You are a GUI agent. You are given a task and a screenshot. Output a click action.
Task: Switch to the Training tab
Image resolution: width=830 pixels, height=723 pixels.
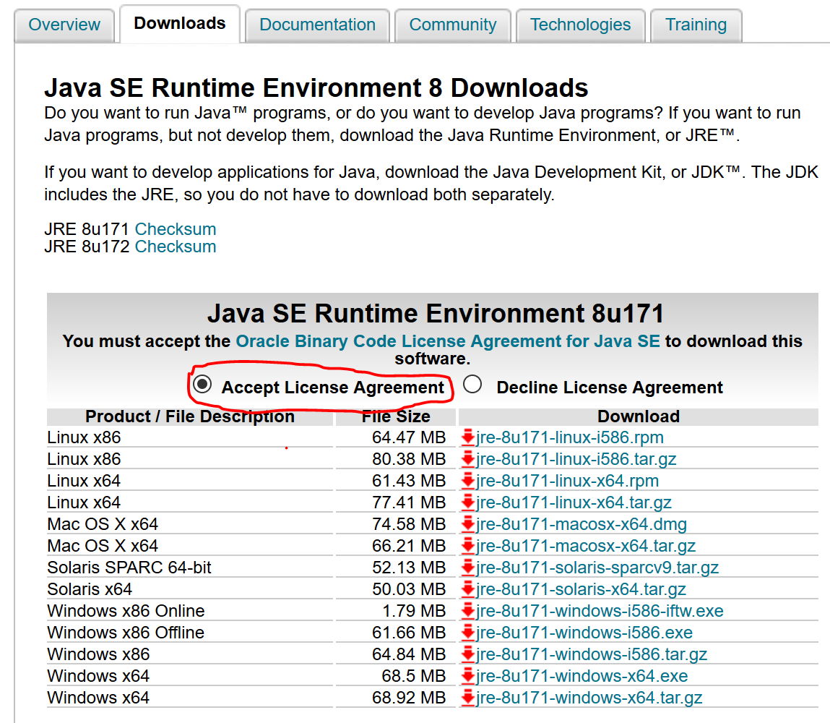point(696,25)
